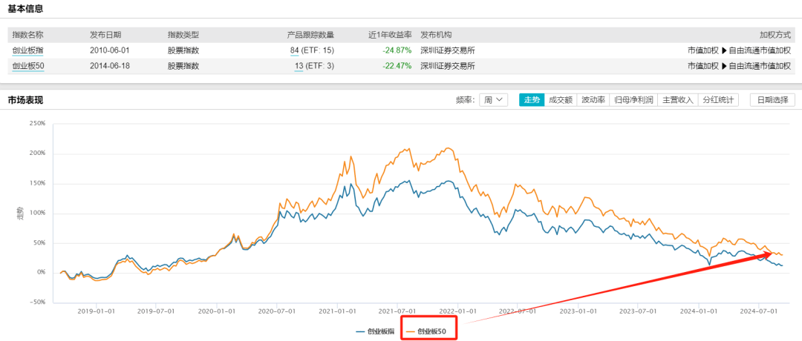802x341 pixels.
Task: Open the 主营收入 tab
Action: pyautogui.click(x=677, y=99)
